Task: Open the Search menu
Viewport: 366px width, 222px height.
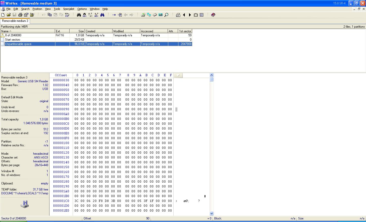Action: coord(25,9)
